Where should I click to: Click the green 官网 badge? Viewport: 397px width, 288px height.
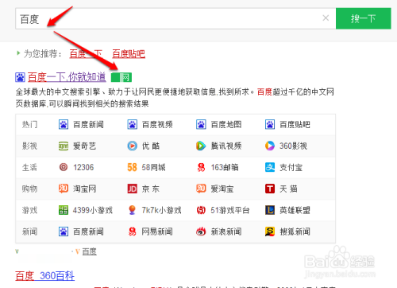[x=121, y=77]
